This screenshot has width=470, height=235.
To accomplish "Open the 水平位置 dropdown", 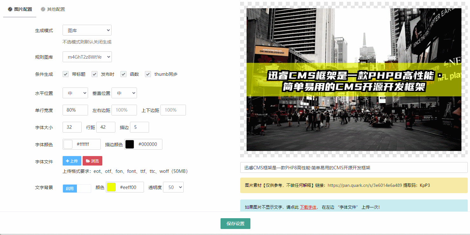I will point(75,93).
